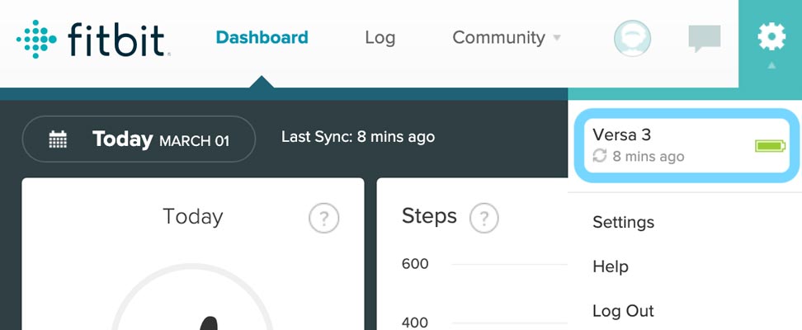Viewport: 802px width, 330px height.
Task: Open help on the Today tile
Action: point(323,219)
